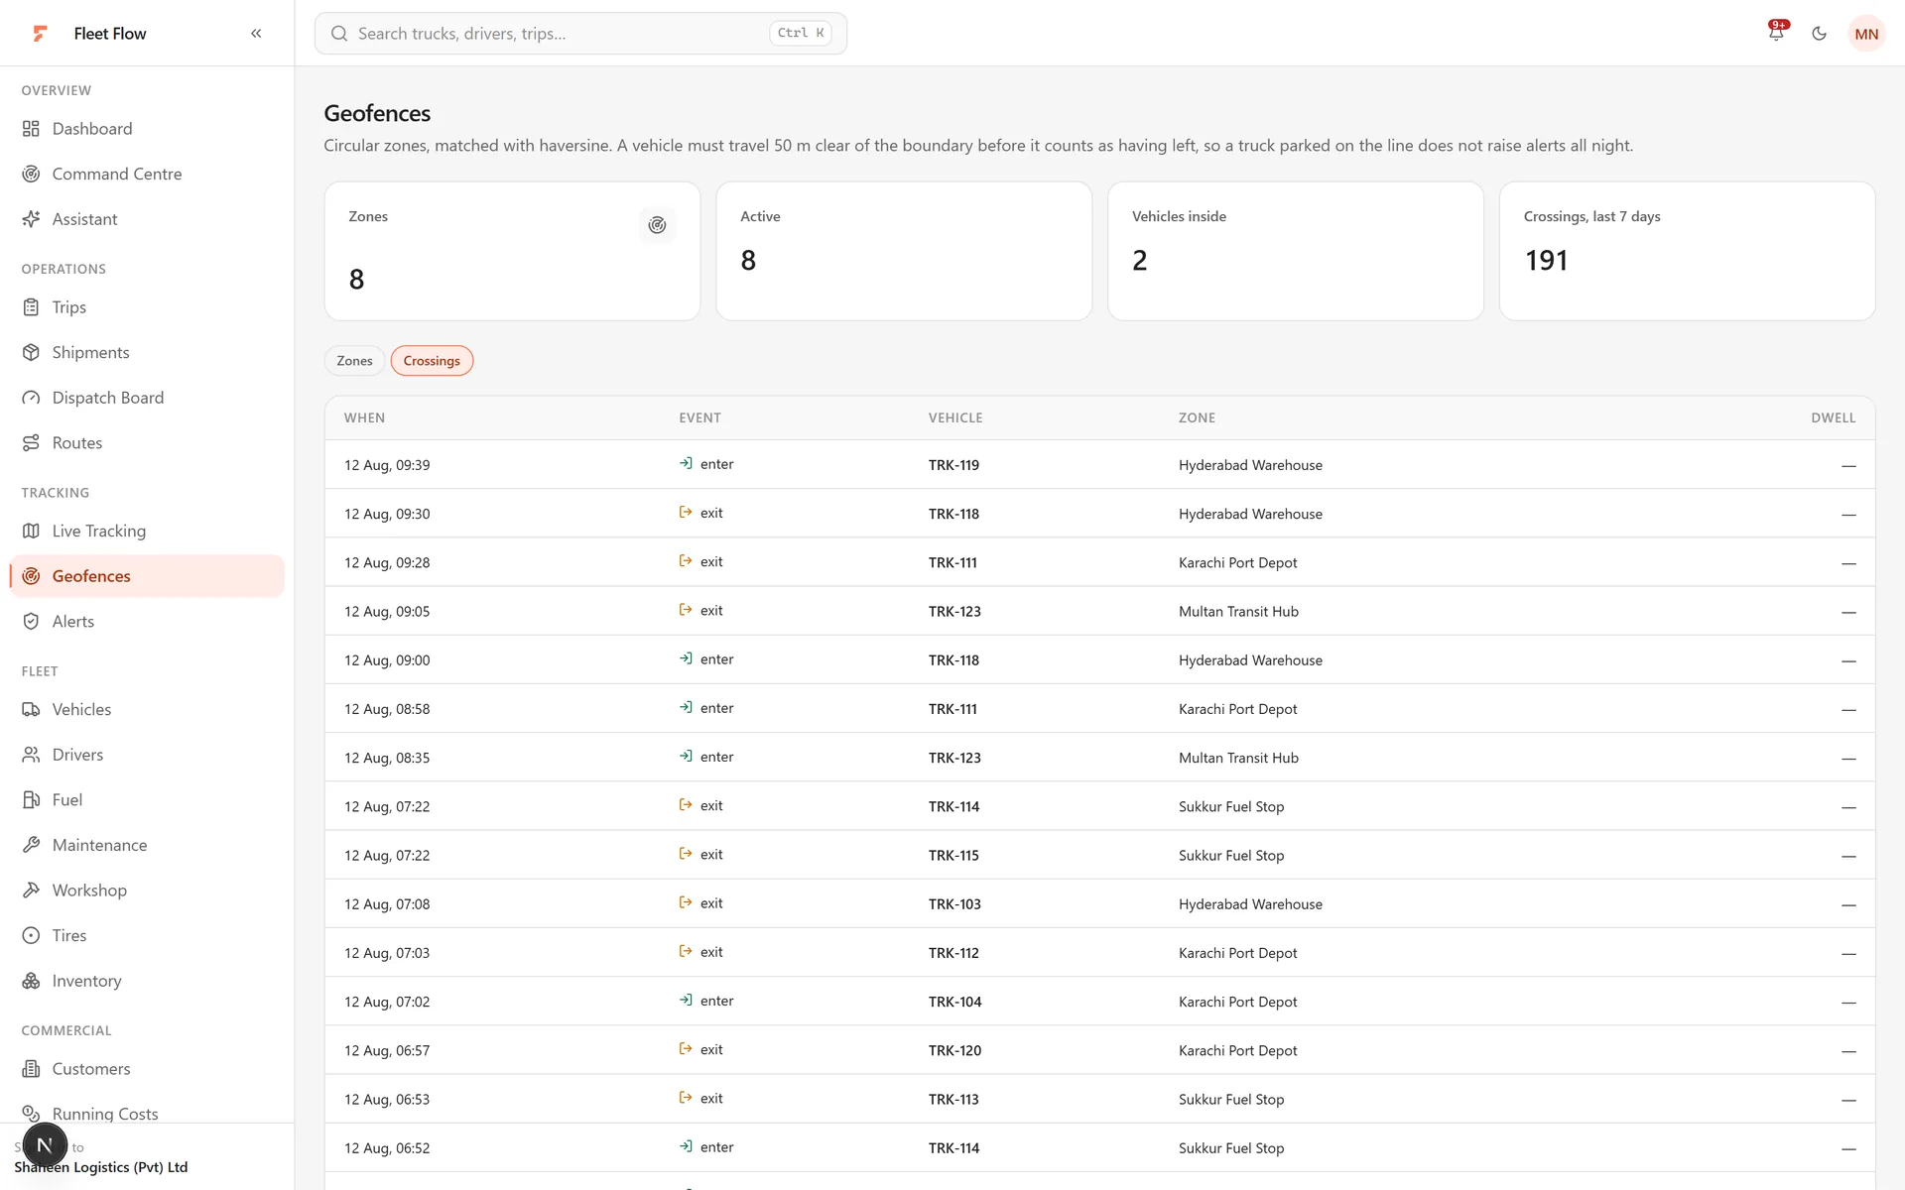Open the Shipments link

click(91, 353)
